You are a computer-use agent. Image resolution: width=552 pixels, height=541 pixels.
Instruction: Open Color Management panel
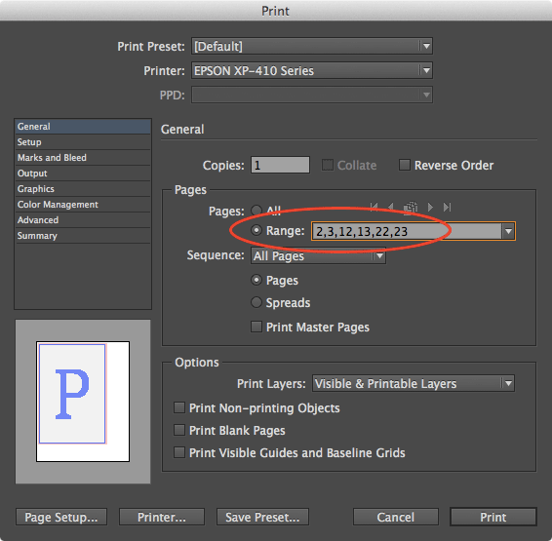coord(83,205)
